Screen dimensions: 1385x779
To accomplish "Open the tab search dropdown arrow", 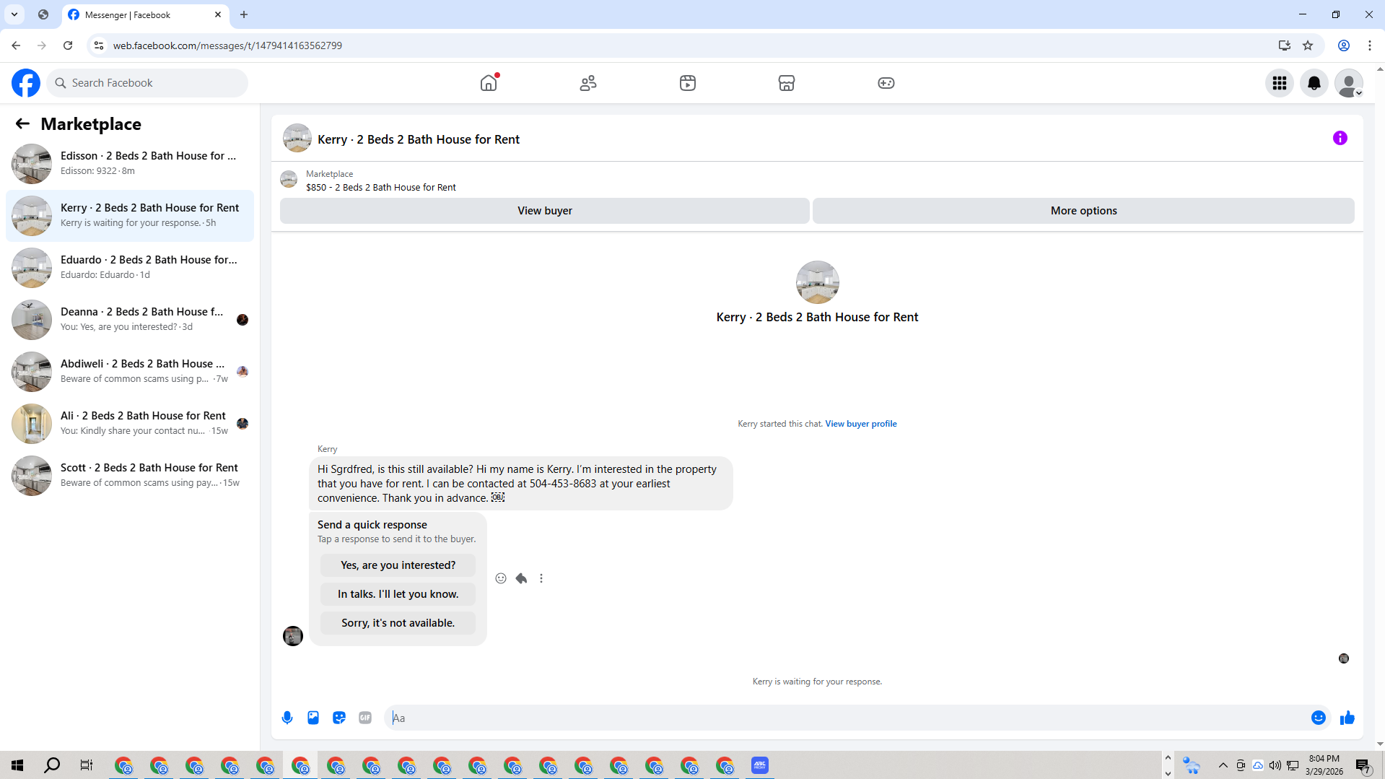I will tap(14, 14).
